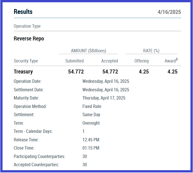
Task: Click the Submitted column header
Action: [74, 61]
